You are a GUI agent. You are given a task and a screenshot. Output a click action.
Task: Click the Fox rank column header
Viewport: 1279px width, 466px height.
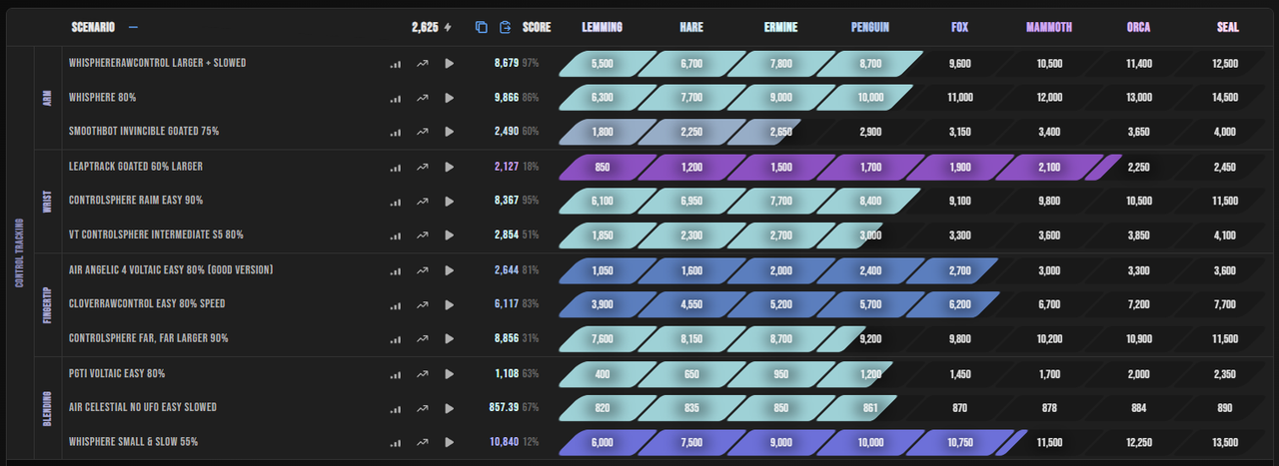[959, 27]
